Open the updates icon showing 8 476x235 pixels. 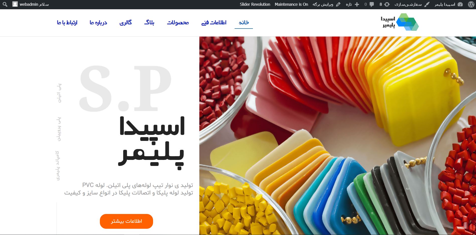pyautogui.click(x=387, y=4)
